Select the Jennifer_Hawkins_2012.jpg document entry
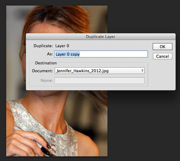The image size is (180, 161). pyautogui.click(x=82, y=71)
